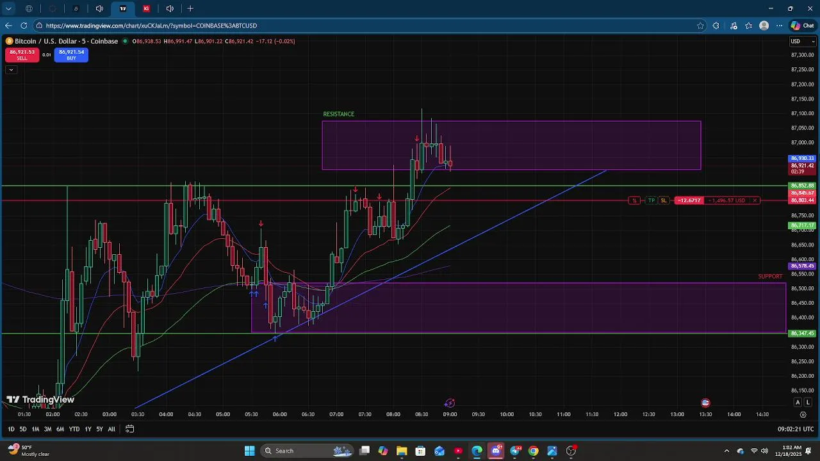Image resolution: width=820 pixels, height=461 pixels.
Task: Open Google Chrome from the taskbar
Action: [x=534, y=451]
